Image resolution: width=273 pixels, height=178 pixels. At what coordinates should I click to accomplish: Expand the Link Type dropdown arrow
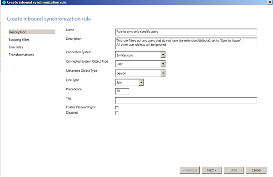pyautogui.click(x=141, y=82)
